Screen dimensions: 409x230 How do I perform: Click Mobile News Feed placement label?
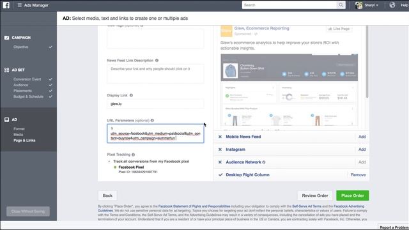(x=243, y=137)
